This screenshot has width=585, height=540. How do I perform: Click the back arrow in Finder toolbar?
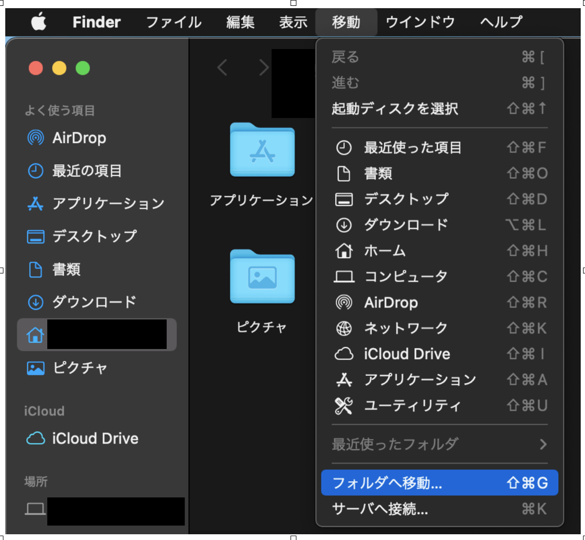(x=222, y=67)
